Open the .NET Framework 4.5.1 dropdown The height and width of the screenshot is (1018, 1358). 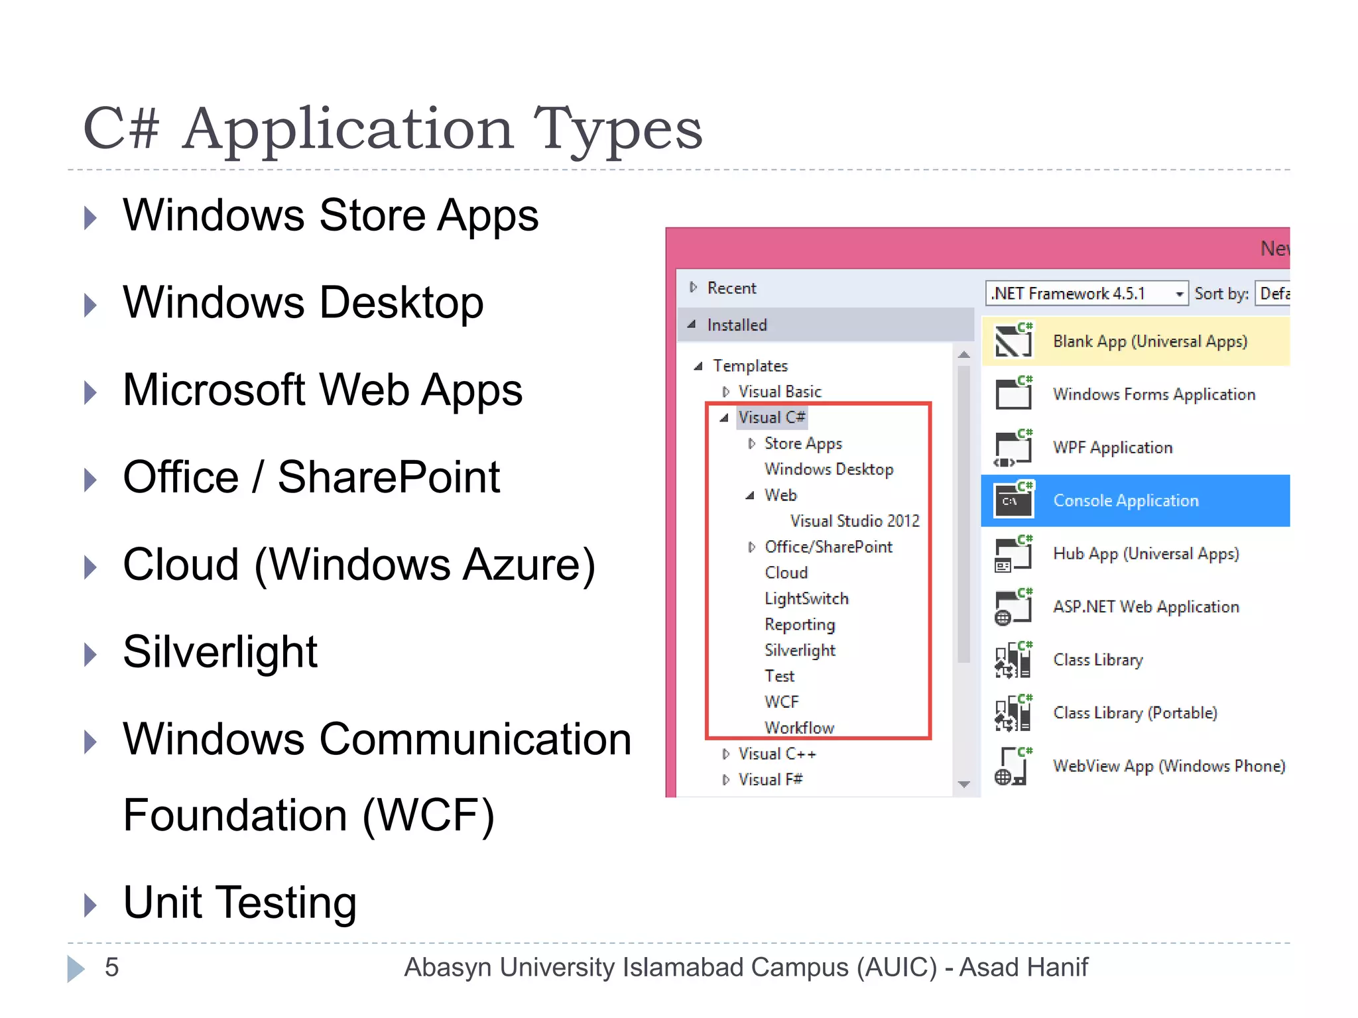[x=1179, y=294]
